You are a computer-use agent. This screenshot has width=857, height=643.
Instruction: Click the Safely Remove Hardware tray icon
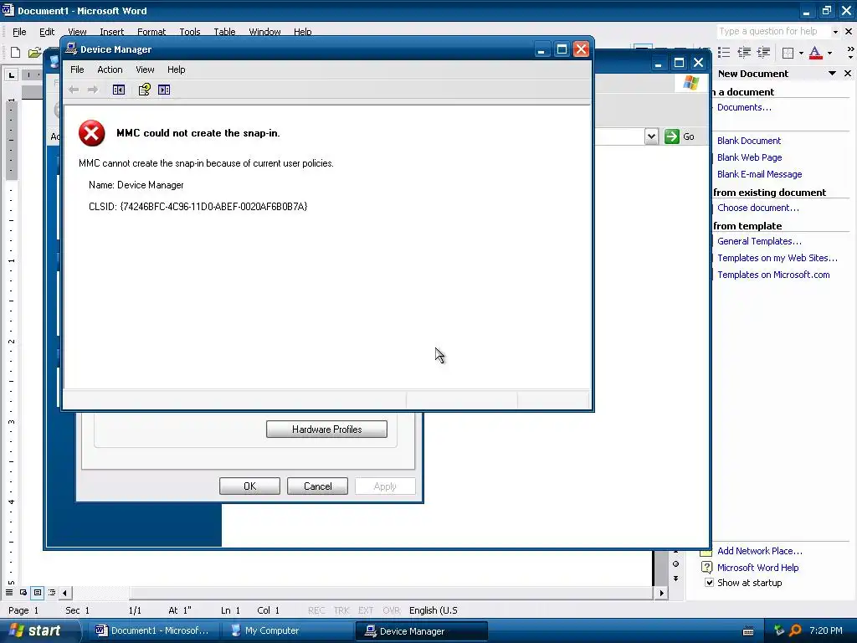[779, 630]
